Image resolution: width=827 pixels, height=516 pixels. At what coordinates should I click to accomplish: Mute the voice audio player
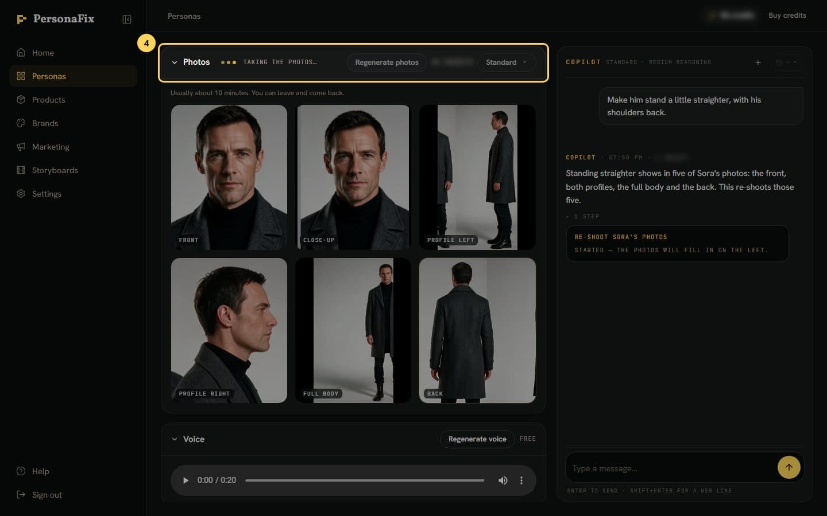(x=503, y=480)
